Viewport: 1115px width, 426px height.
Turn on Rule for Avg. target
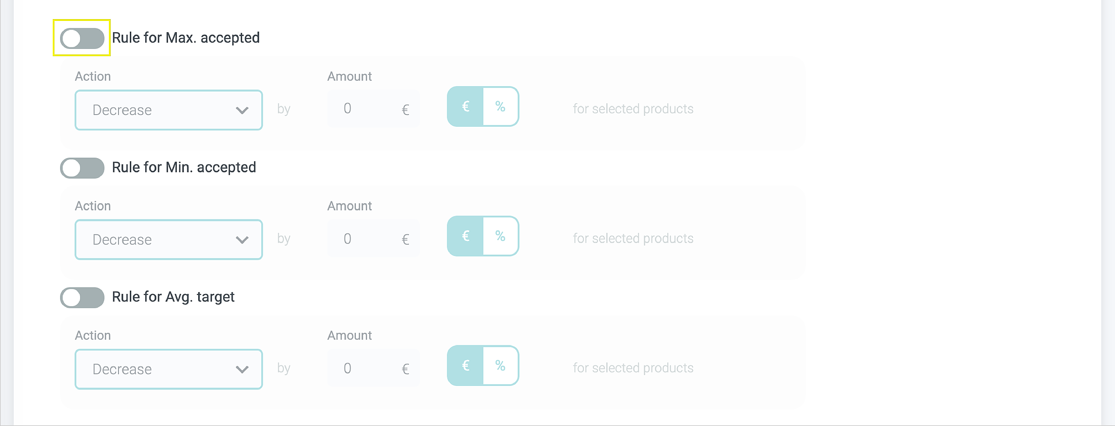coord(82,298)
